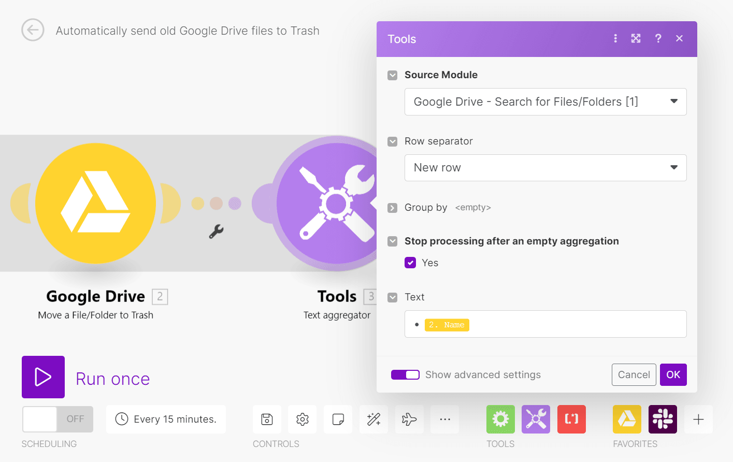Open the Google Drive Trash module
This screenshot has width=733, height=462.
pyautogui.click(x=95, y=203)
